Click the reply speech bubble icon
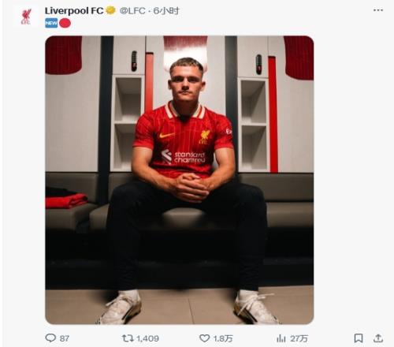 click(50, 338)
